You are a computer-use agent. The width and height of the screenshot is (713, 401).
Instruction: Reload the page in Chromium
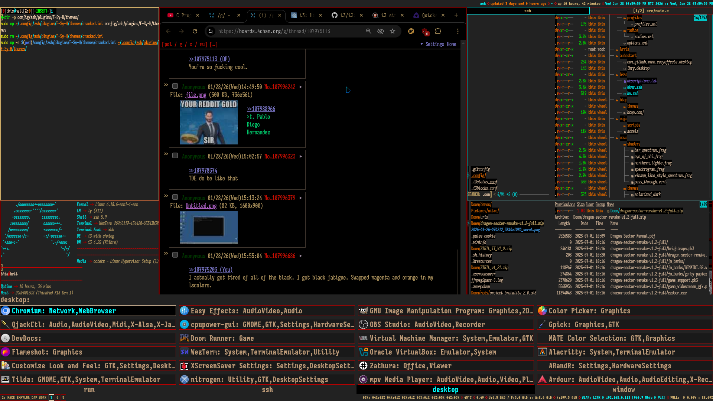coord(195,31)
